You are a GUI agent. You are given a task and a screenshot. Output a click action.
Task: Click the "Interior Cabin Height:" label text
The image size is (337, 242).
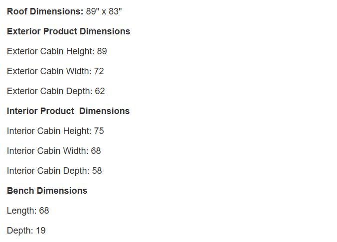pyautogui.click(x=49, y=131)
